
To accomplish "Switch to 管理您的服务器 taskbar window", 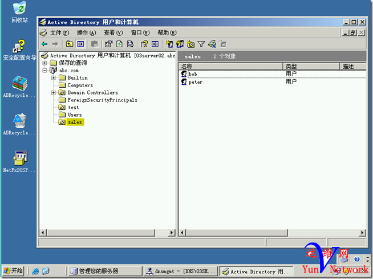I will point(105,271).
